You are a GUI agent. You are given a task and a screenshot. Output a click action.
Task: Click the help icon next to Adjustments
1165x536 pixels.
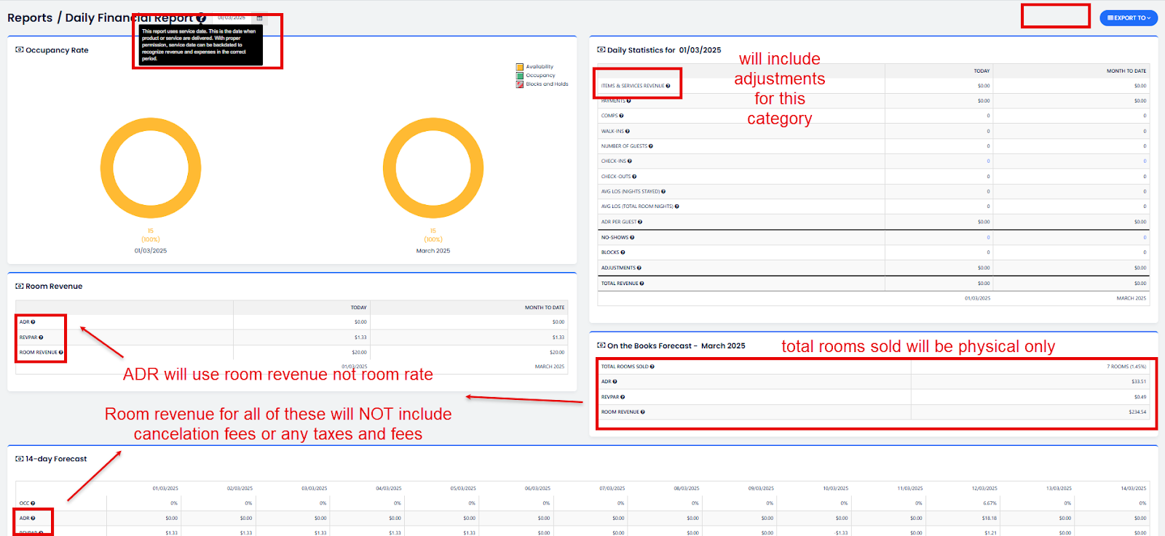639,268
